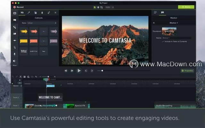Zoom out the timeline with minus
This screenshot has height=128, width=205.
tap(40, 77)
